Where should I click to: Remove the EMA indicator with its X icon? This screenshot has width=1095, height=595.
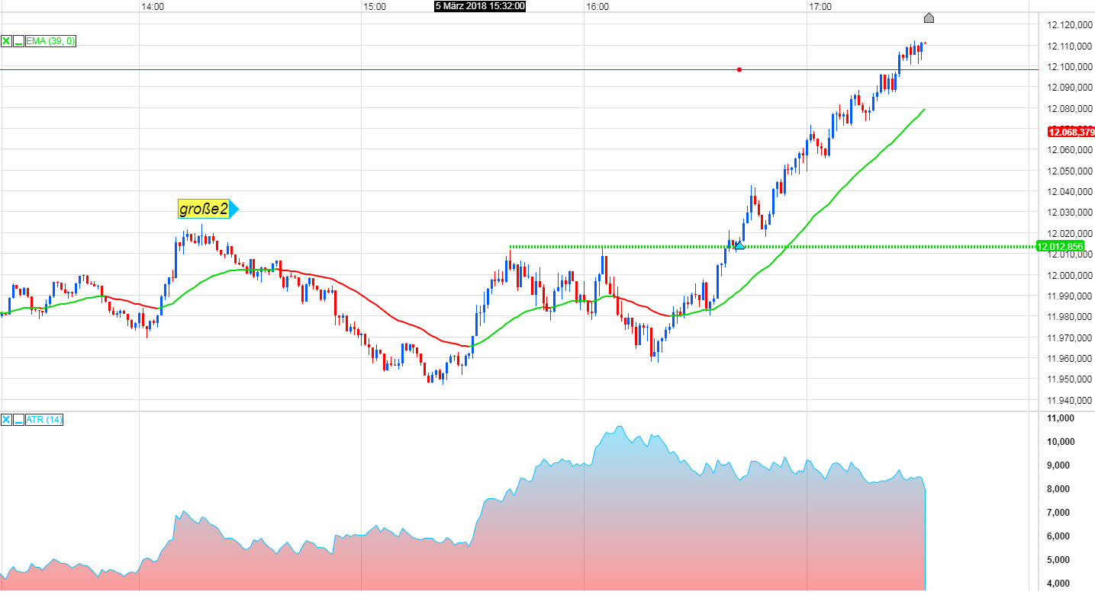point(6,41)
